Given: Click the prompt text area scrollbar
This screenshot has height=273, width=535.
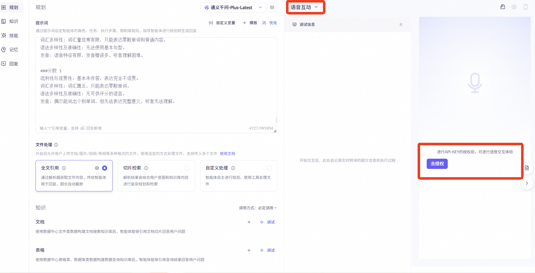Looking at the screenshot, I should (x=276, y=120).
